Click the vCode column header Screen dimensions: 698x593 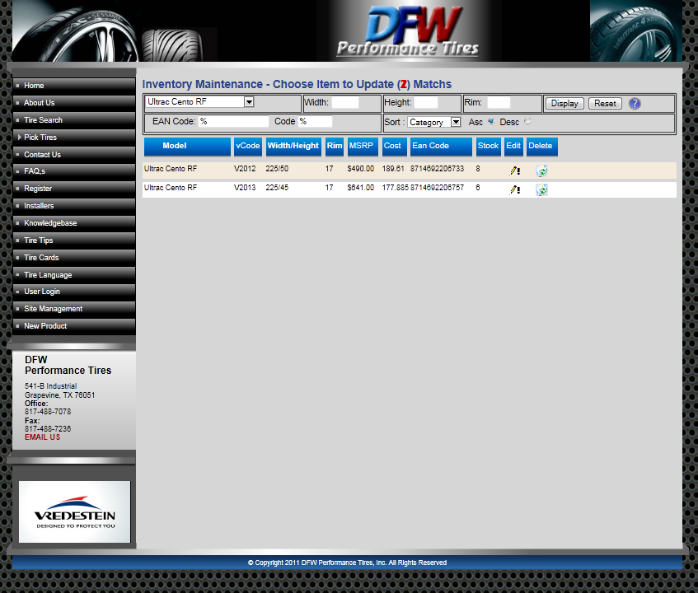point(248,147)
